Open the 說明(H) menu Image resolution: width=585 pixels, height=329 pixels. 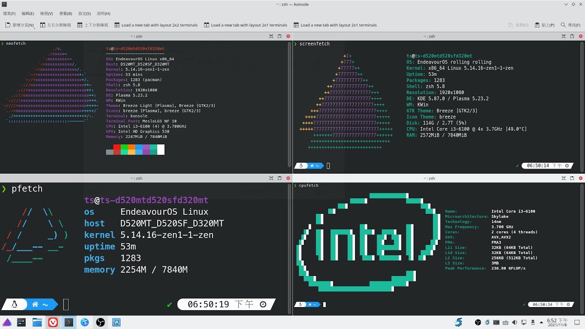[x=104, y=14]
